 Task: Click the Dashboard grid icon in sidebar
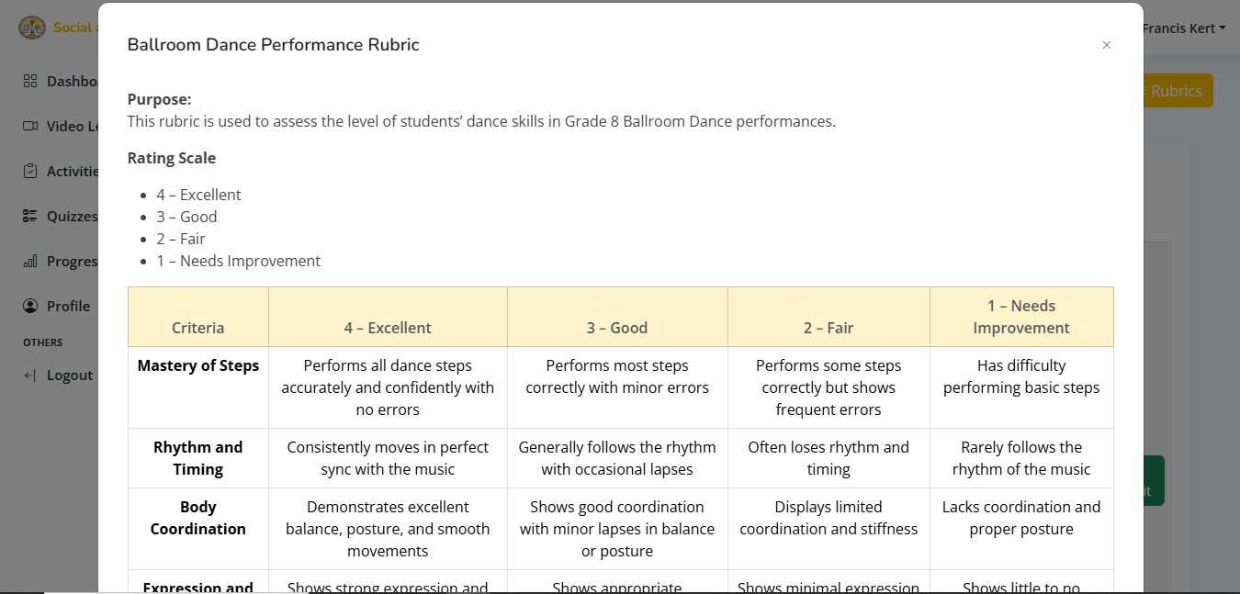tap(30, 82)
